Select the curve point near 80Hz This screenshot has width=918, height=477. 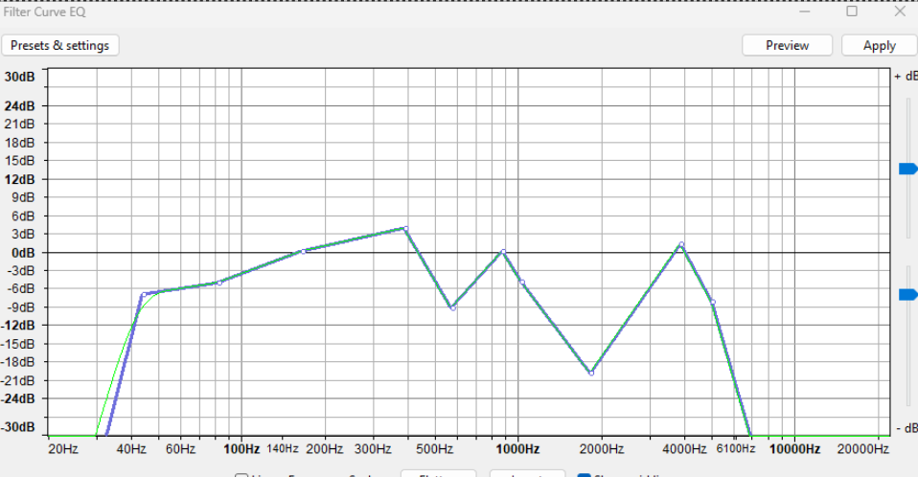219,283
